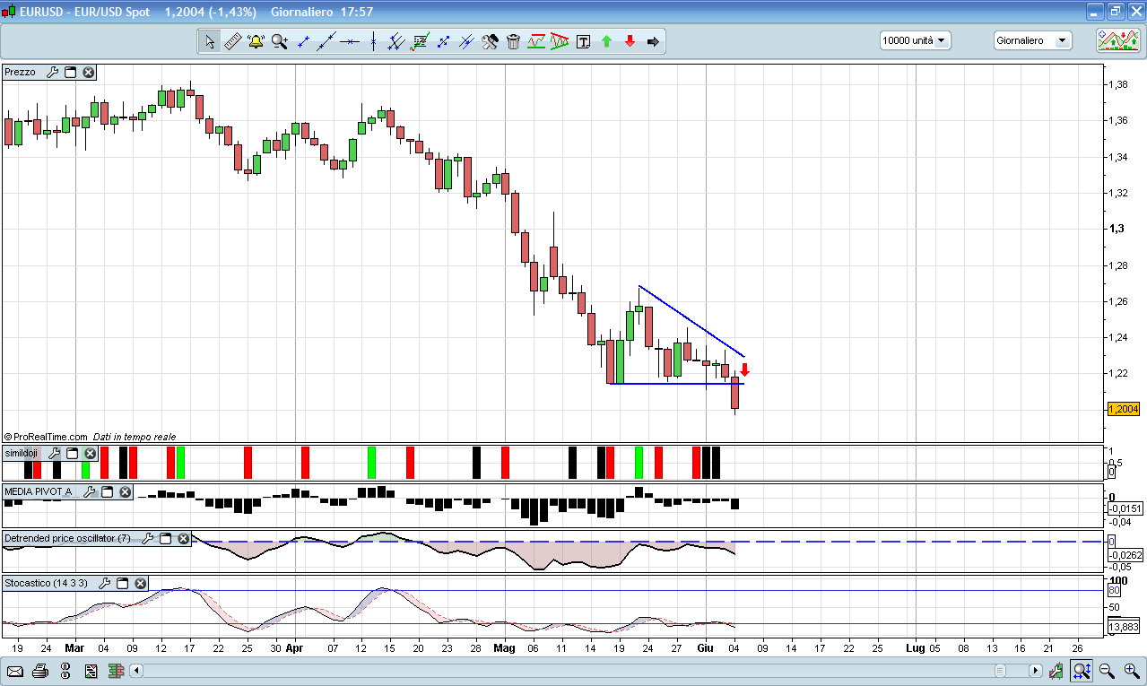Open Detrended price oscillator wrench settings
Screen dimensions: 1147x686
click(x=148, y=539)
